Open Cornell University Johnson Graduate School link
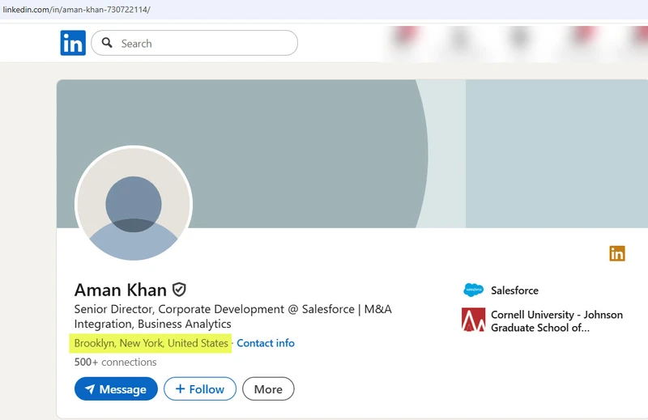This screenshot has height=420, width=648. coord(556,320)
